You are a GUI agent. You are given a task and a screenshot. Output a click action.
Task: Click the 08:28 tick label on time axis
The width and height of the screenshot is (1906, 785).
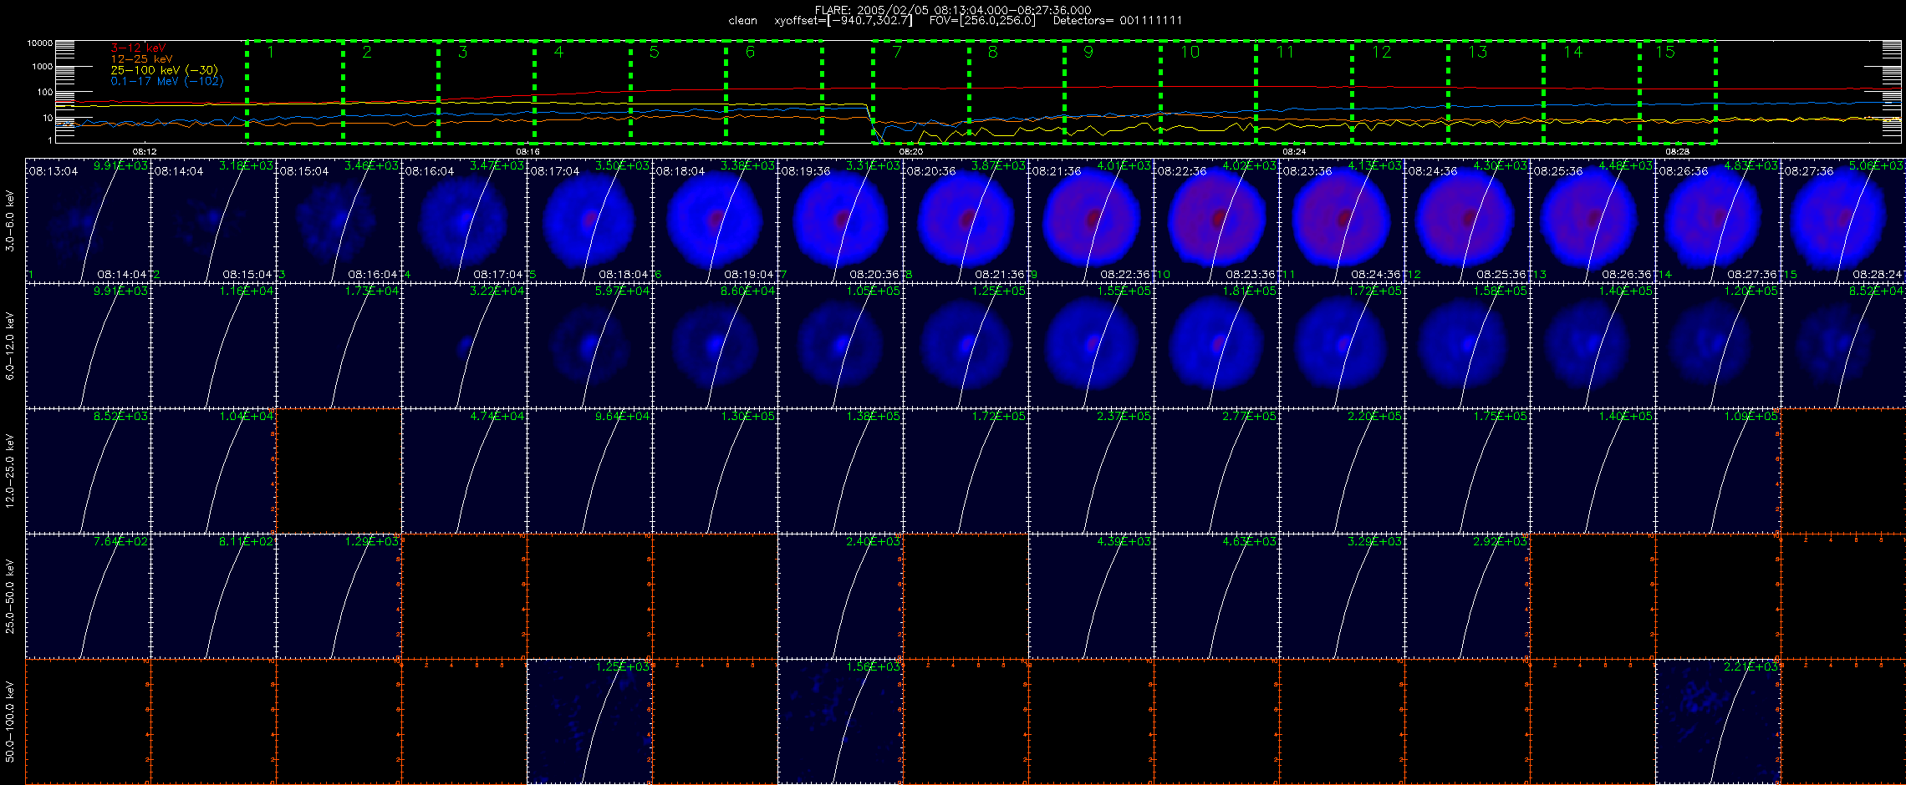[1677, 151]
